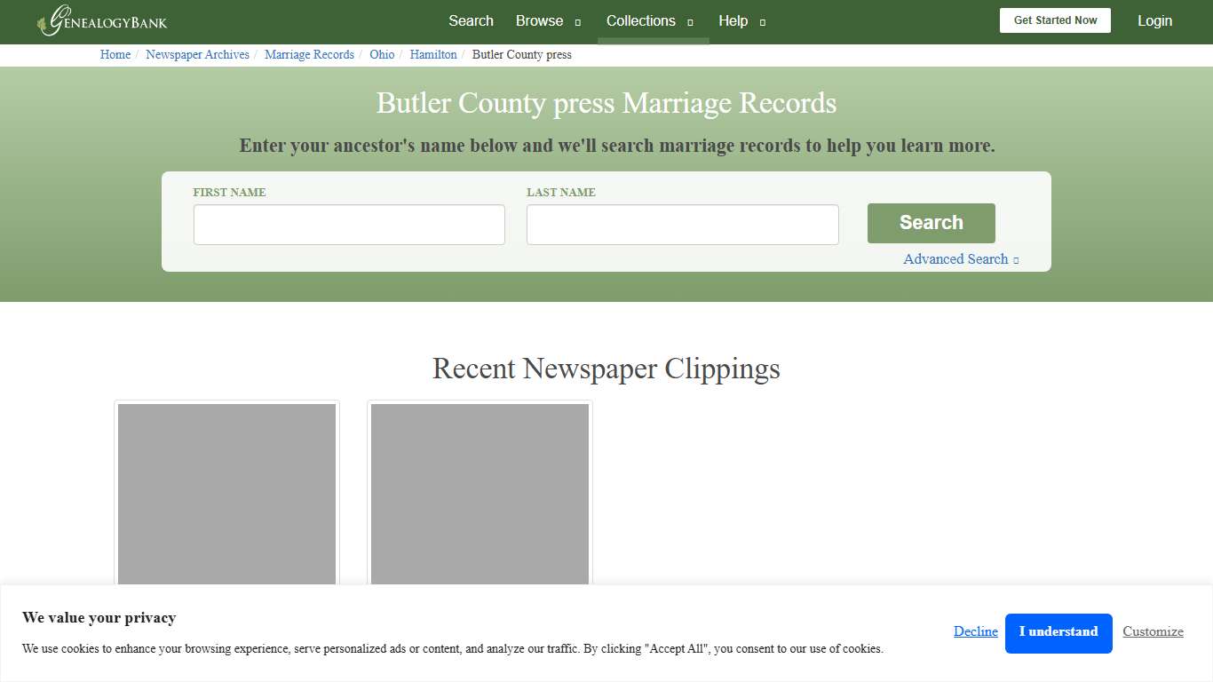Screen dimensions: 1213x682
Task: Go to Home via the breadcrumb
Action: coord(115,54)
